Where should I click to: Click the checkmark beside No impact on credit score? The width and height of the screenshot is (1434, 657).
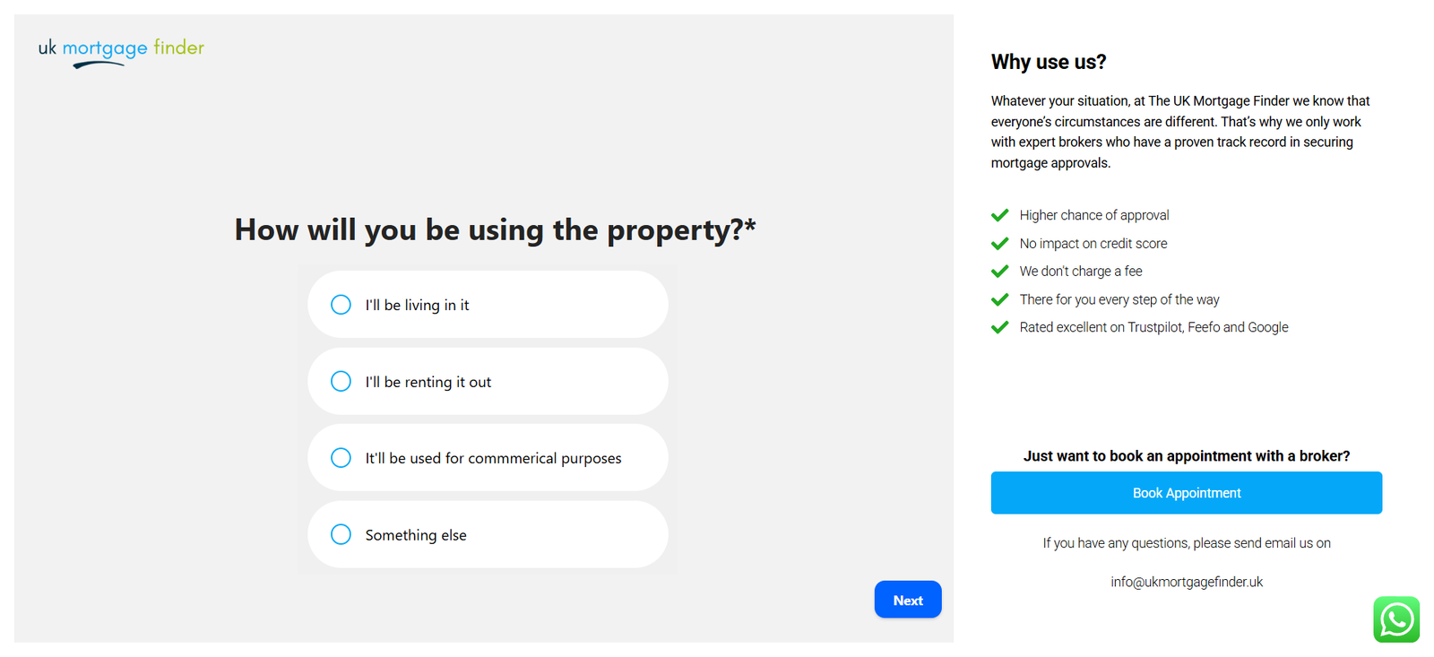coord(999,244)
